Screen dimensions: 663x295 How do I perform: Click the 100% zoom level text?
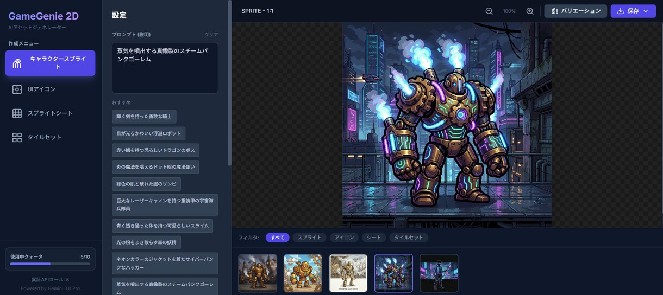(x=509, y=11)
